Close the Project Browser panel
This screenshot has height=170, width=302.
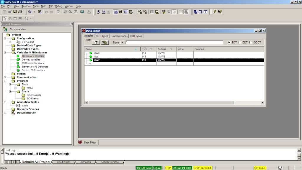coord(71,24)
